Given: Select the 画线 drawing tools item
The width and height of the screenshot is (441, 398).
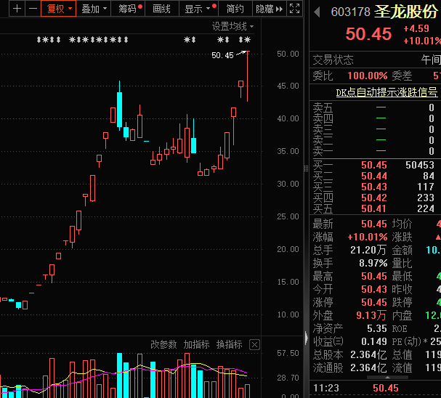Looking at the screenshot, I should click(x=162, y=9).
